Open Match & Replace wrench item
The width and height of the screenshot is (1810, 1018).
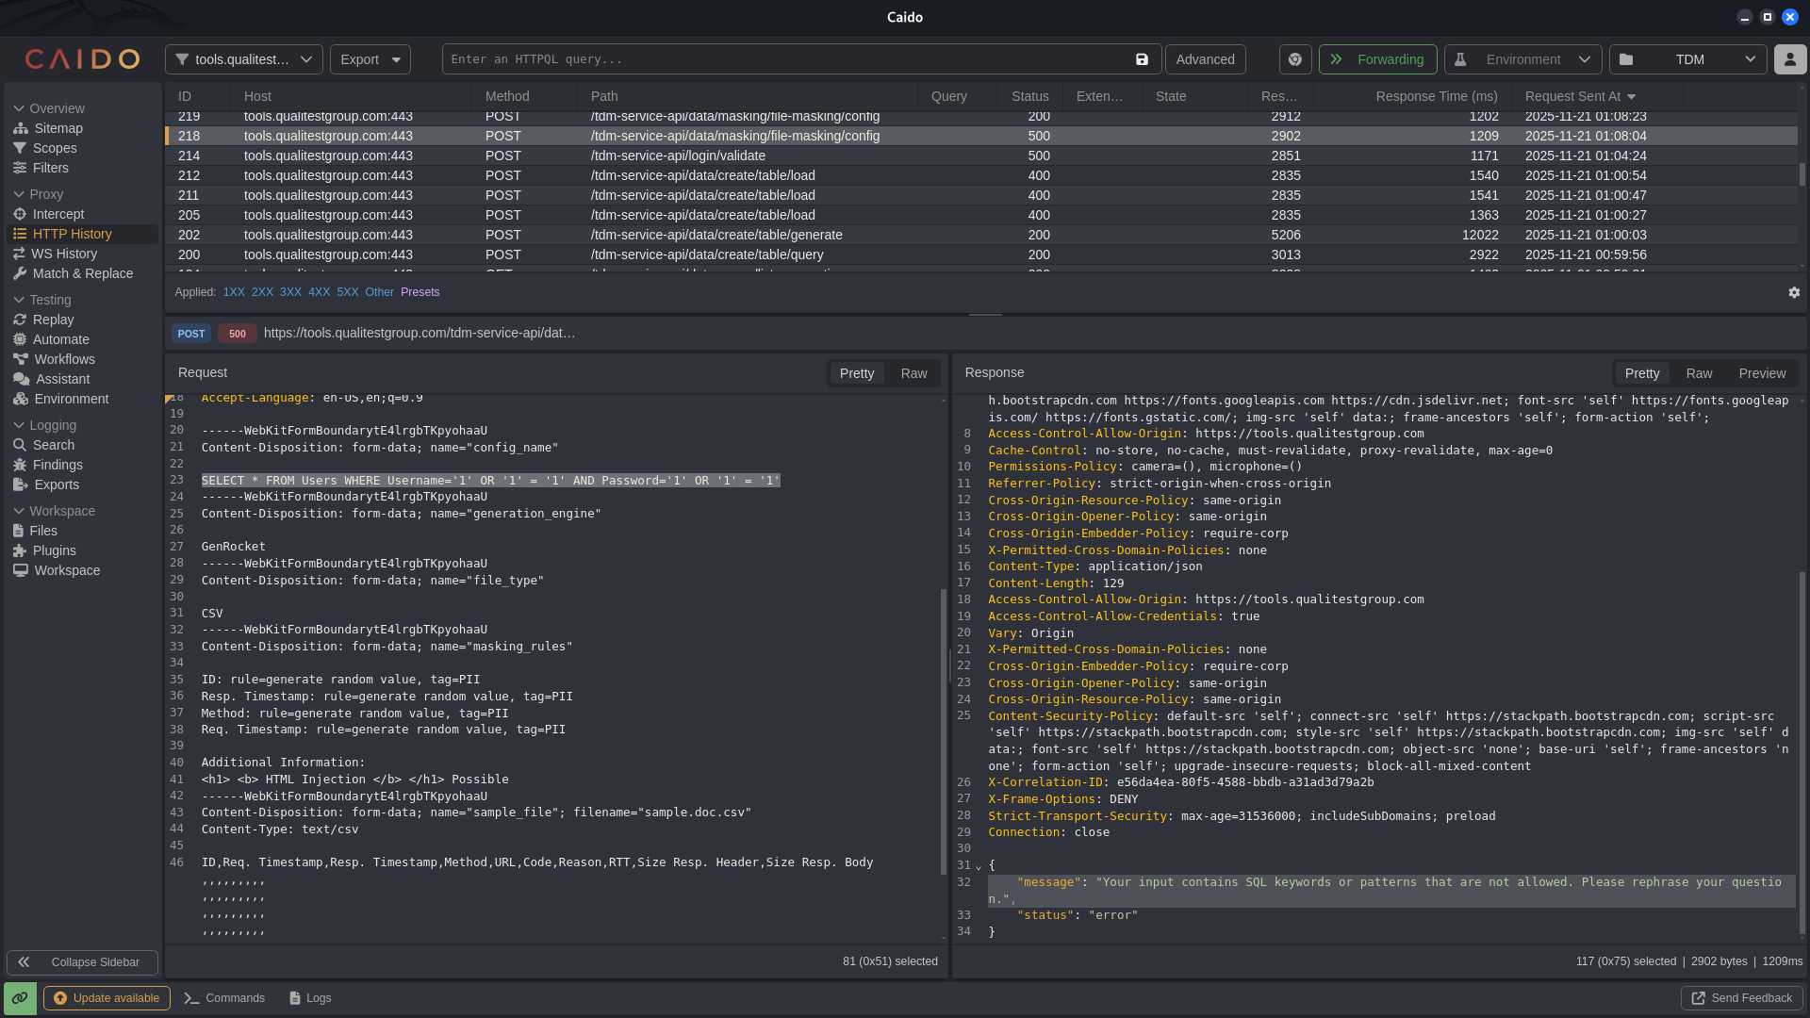(x=82, y=273)
